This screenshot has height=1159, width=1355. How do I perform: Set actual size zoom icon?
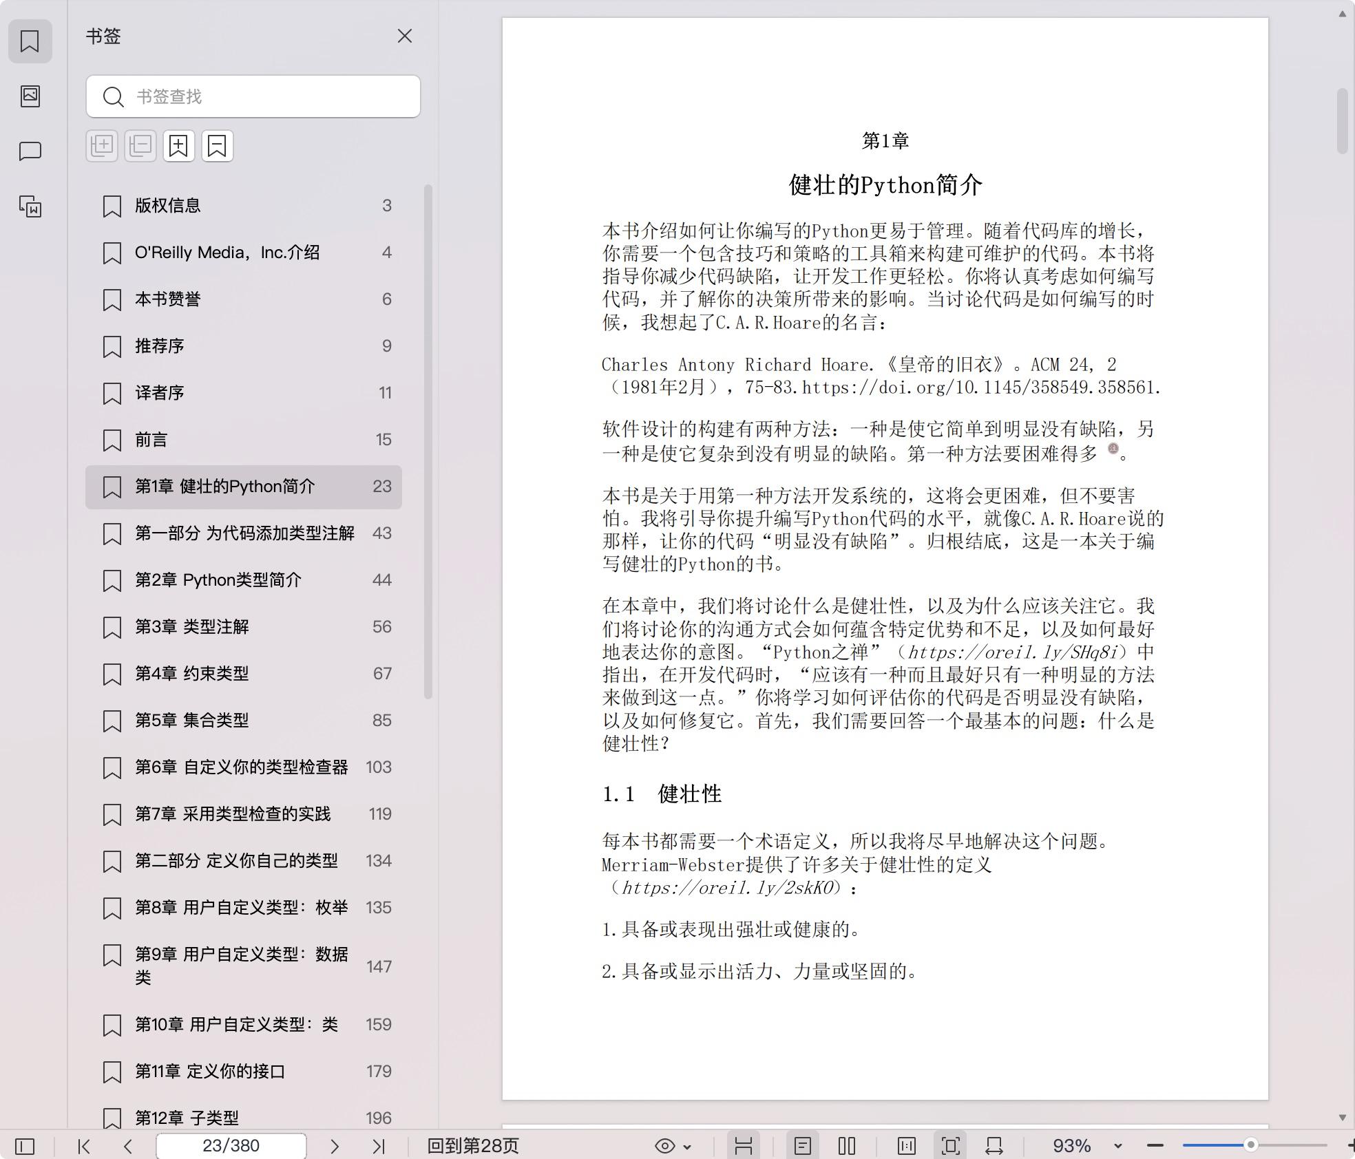coord(907,1146)
